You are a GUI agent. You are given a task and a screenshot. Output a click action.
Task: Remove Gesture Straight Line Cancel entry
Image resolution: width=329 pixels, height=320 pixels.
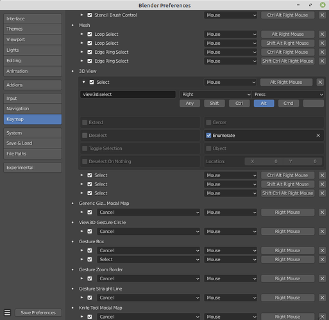(322, 298)
